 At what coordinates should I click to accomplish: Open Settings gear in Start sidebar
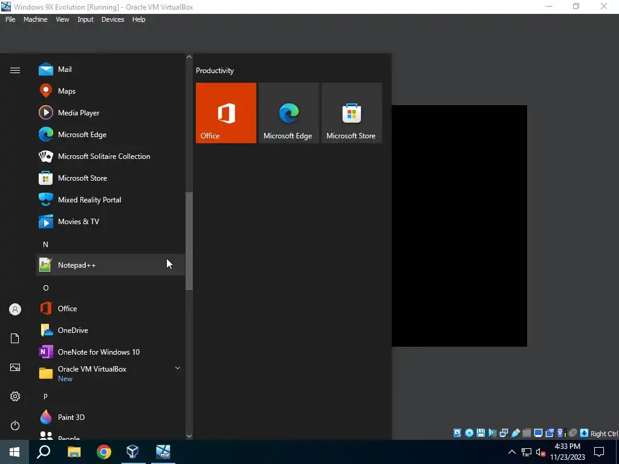(x=15, y=396)
